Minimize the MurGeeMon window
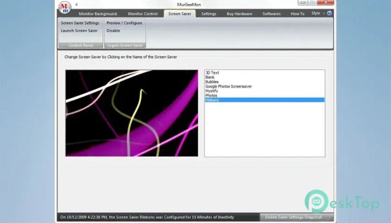 pyautogui.click(x=303, y=2)
